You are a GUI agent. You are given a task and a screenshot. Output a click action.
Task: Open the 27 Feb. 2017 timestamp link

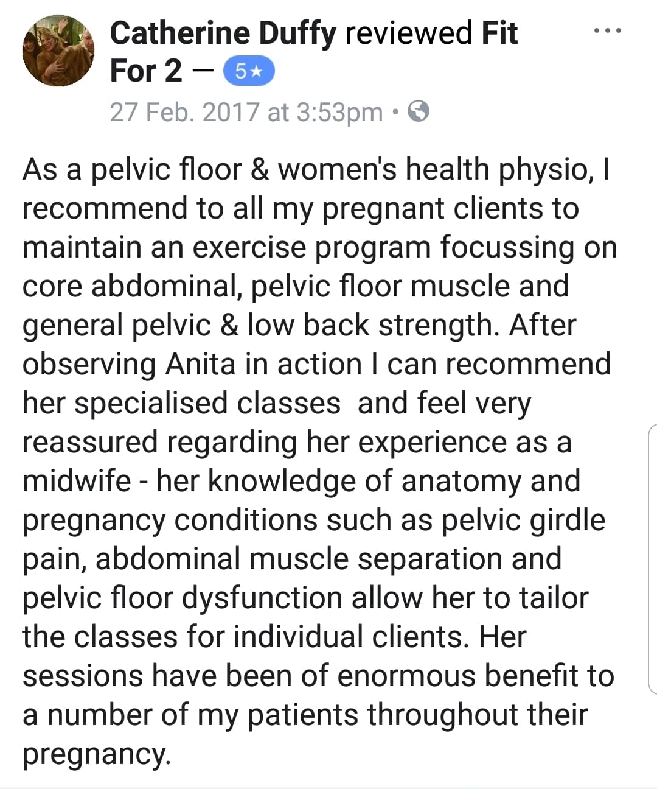(x=246, y=113)
